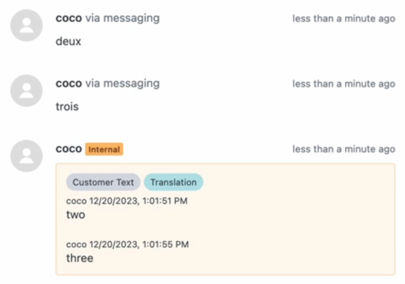Click the avatar icon beside the trois message
Screen dimensions: 405x284
pyautogui.click(x=26, y=91)
